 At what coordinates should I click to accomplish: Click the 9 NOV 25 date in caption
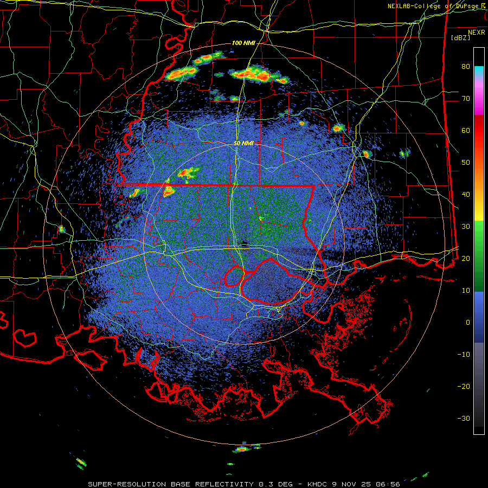tap(352, 484)
